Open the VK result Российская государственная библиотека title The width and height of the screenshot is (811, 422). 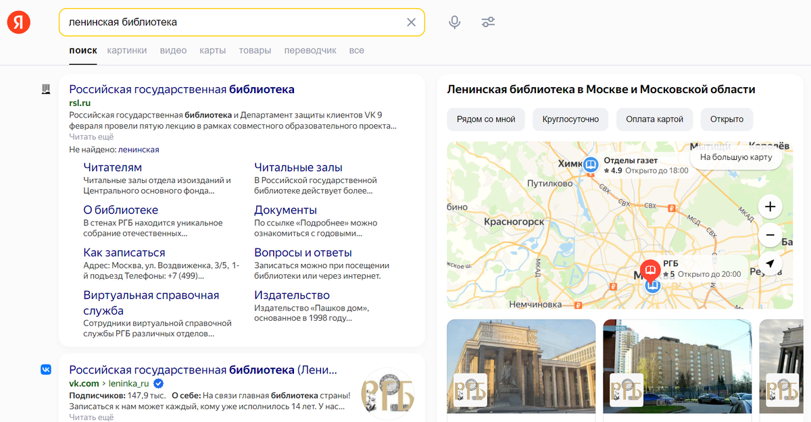tap(203, 370)
